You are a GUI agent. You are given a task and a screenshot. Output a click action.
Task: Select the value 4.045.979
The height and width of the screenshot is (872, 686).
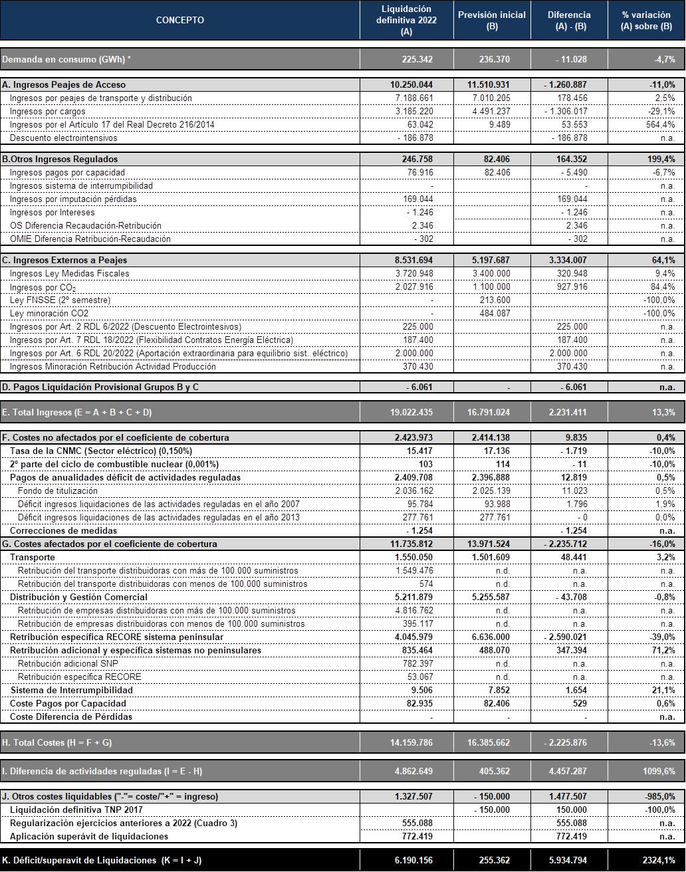(412, 637)
